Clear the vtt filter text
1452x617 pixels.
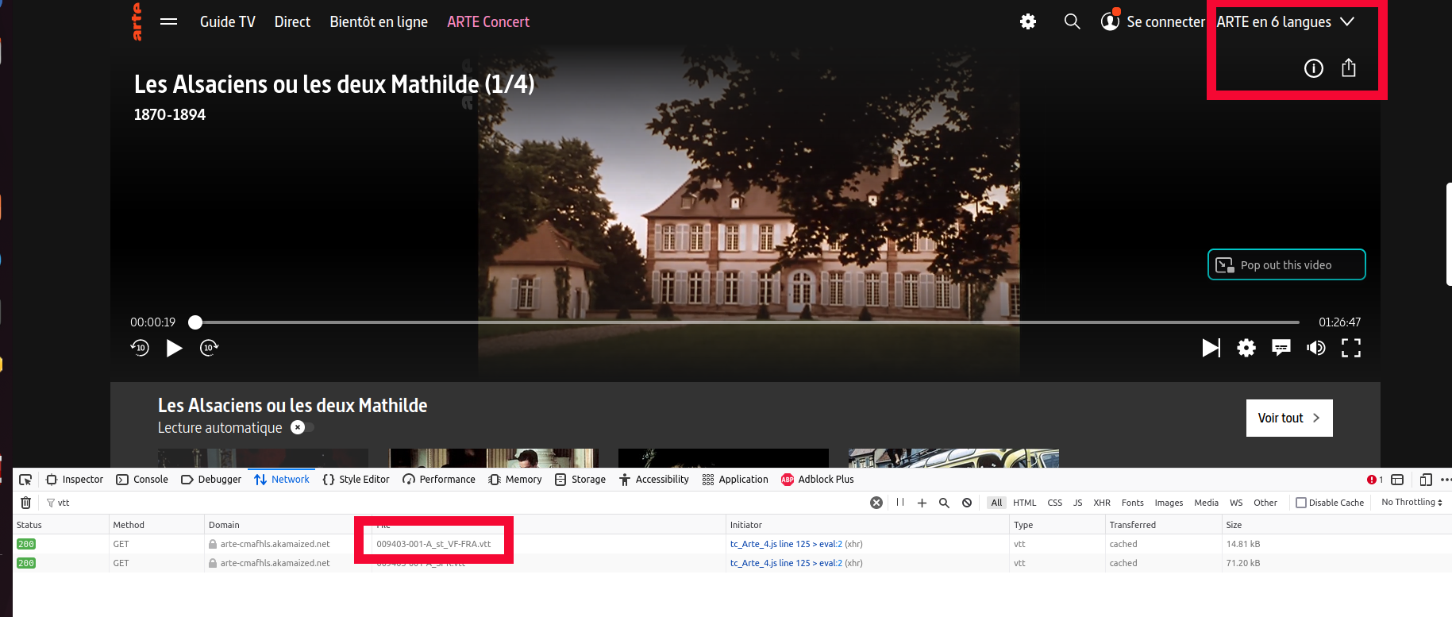tap(876, 503)
